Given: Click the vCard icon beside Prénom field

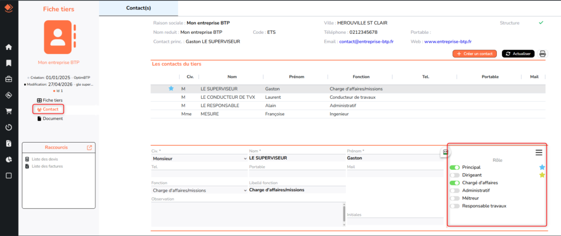Looking at the screenshot, I should point(445,152).
